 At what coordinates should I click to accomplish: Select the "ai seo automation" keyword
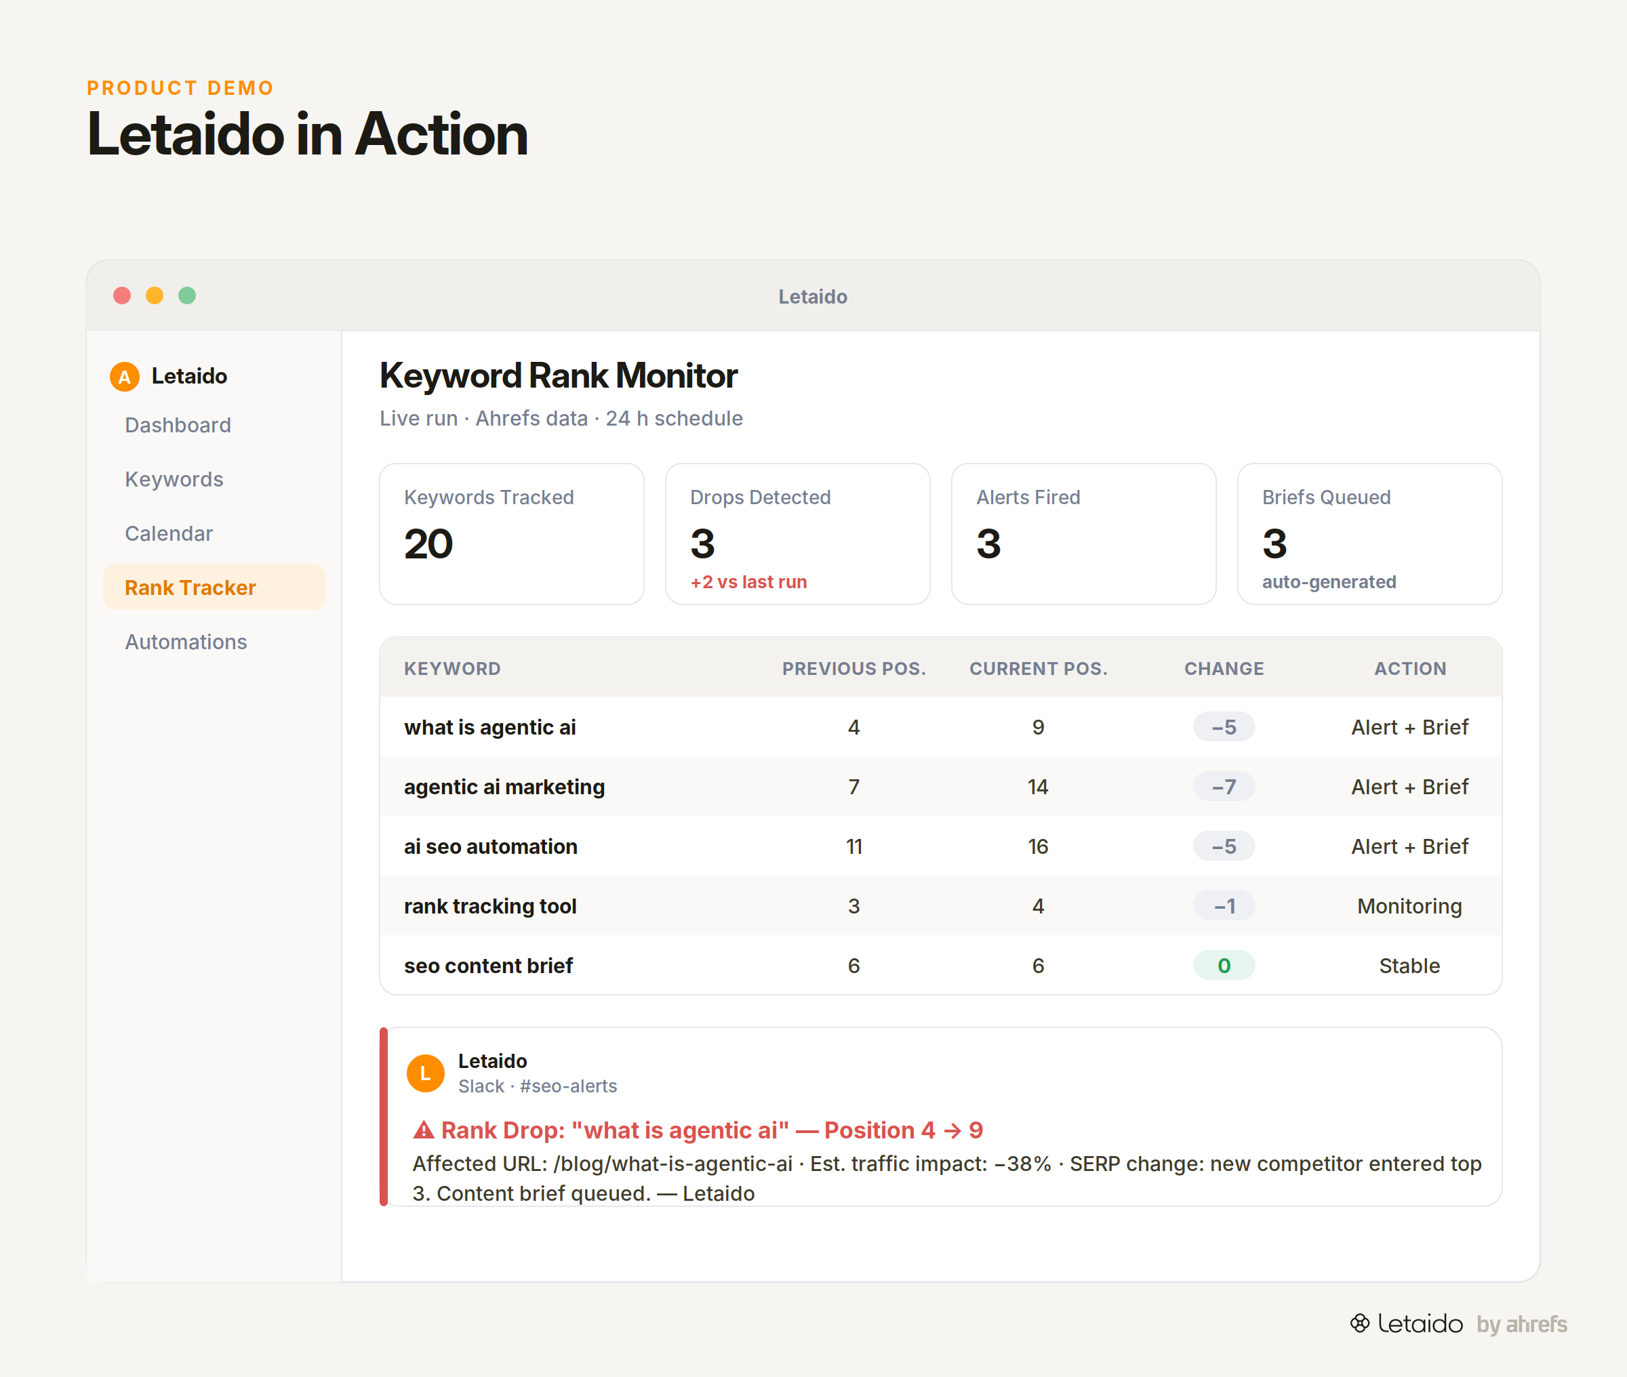(x=491, y=846)
